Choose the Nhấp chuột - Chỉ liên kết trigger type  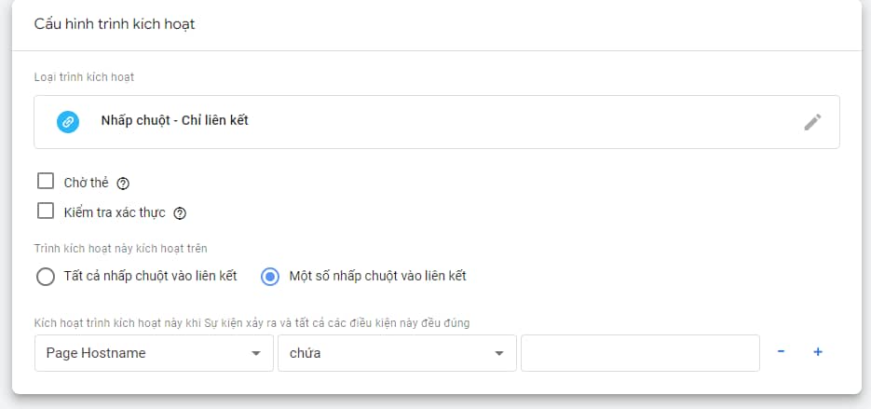coord(437,122)
